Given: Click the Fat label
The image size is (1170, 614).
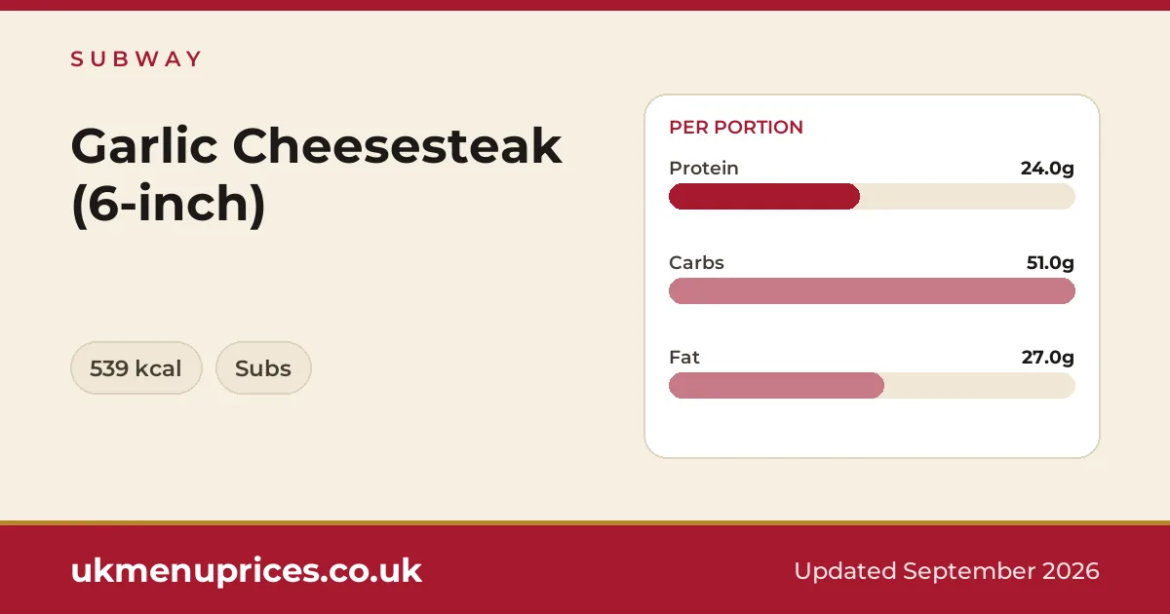Looking at the screenshot, I should pos(684,357).
